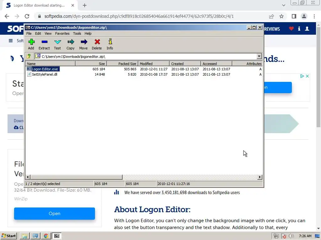The image size is (321, 240).
Task: Click the Softpedia heart icon
Action: point(291,28)
